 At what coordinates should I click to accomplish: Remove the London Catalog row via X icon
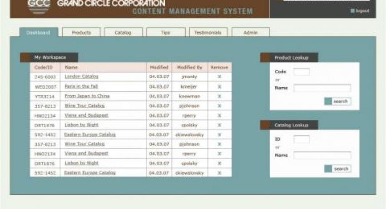pos(219,77)
